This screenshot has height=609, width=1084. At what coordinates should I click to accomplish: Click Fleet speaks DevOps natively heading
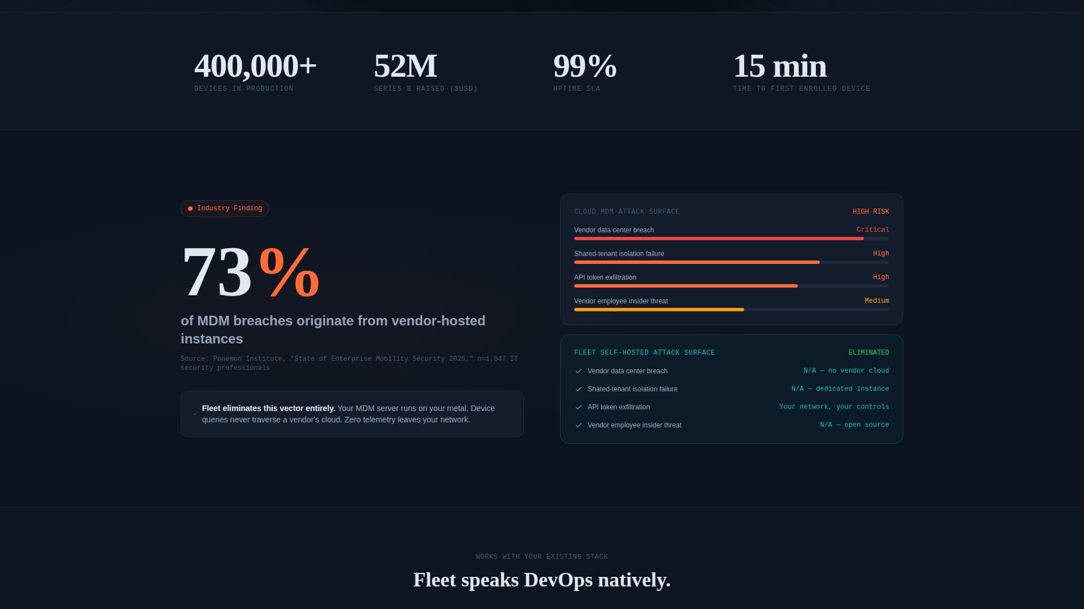(x=542, y=580)
